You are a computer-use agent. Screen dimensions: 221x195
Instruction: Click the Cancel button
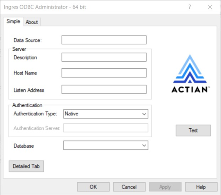click(x=129, y=187)
